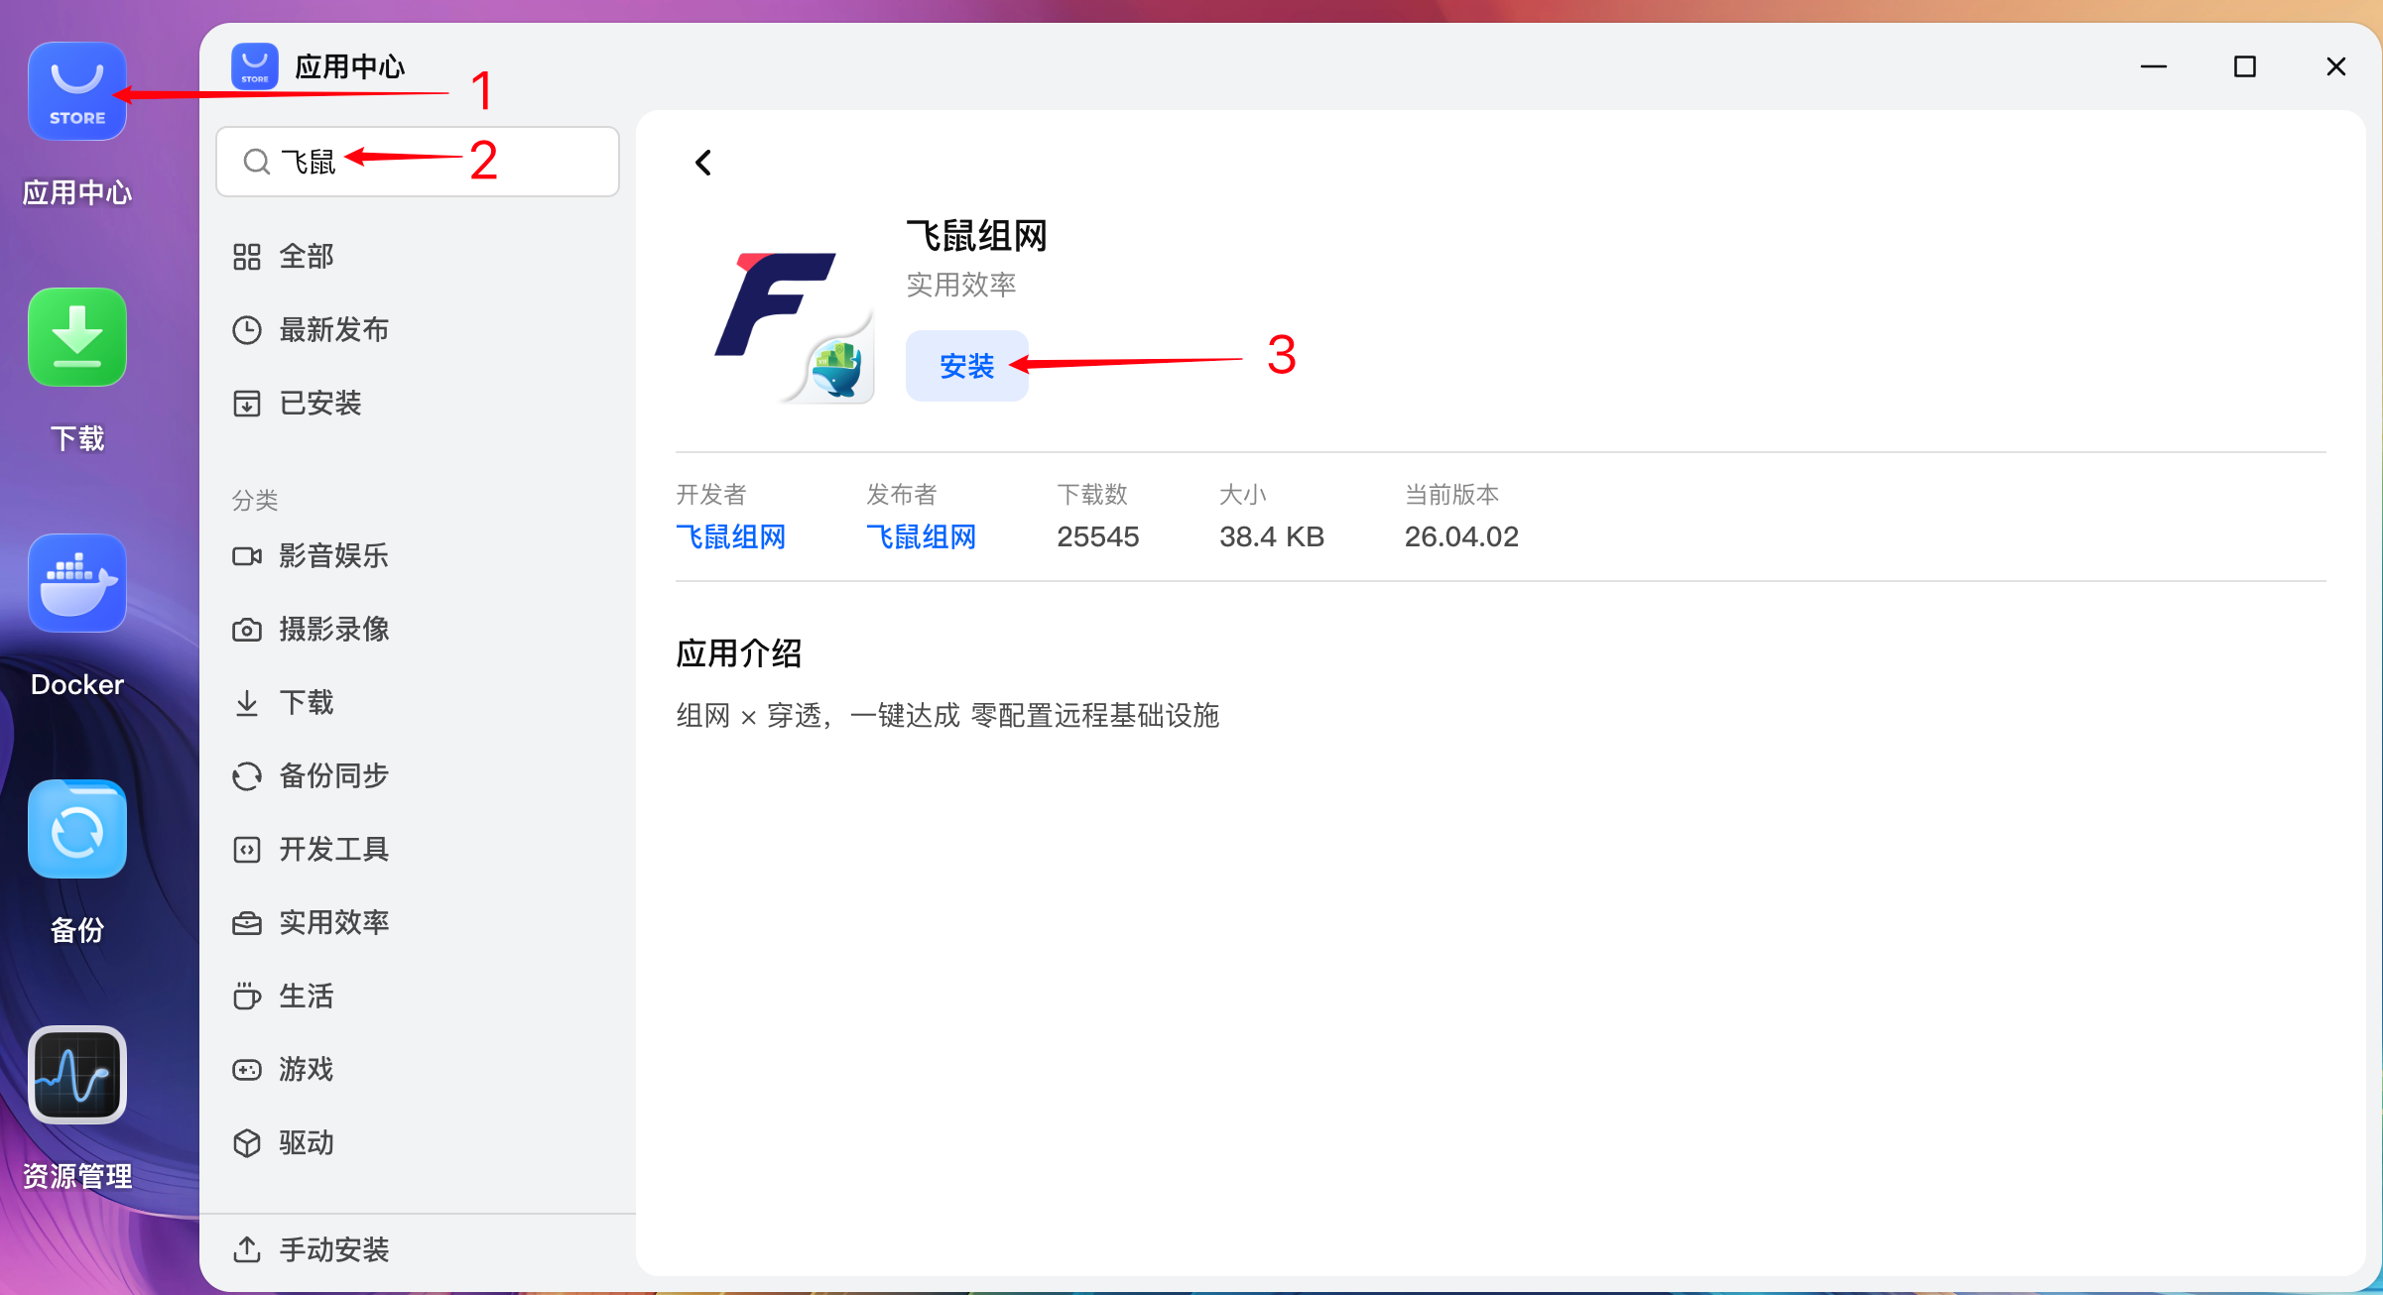The height and width of the screenshot is (1295, 2383).
Task: Browse the 影音娱乐 category
Action: (x=418, y=556)
